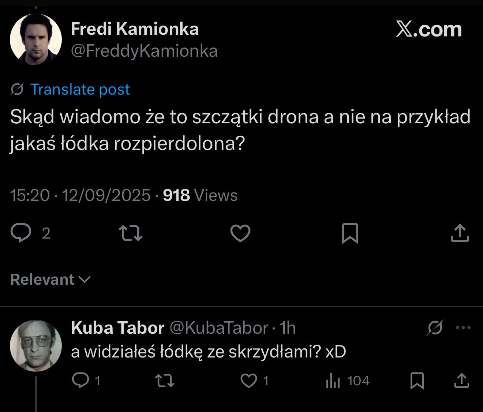Repost Kuba Tabor's reply

click(x=165, y=381)
